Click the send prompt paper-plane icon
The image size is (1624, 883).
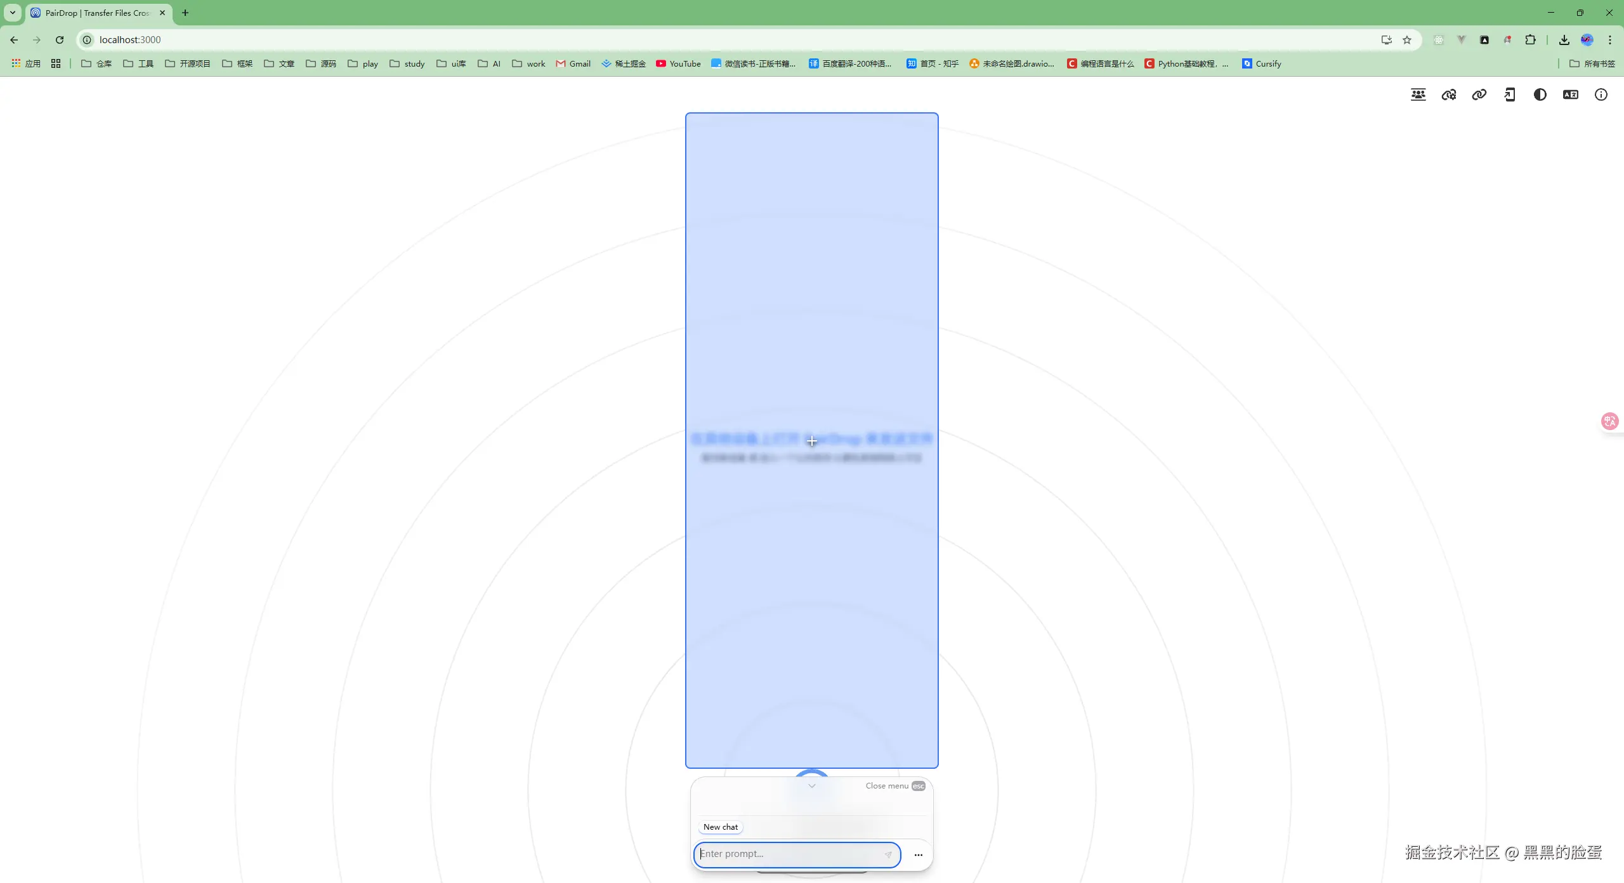[888, 854]
